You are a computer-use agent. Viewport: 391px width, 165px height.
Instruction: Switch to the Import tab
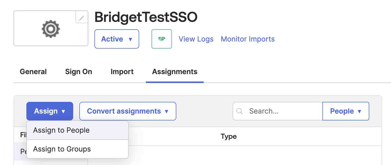point(122,72)
